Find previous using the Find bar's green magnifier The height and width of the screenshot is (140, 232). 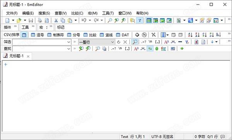click(81, 48)
